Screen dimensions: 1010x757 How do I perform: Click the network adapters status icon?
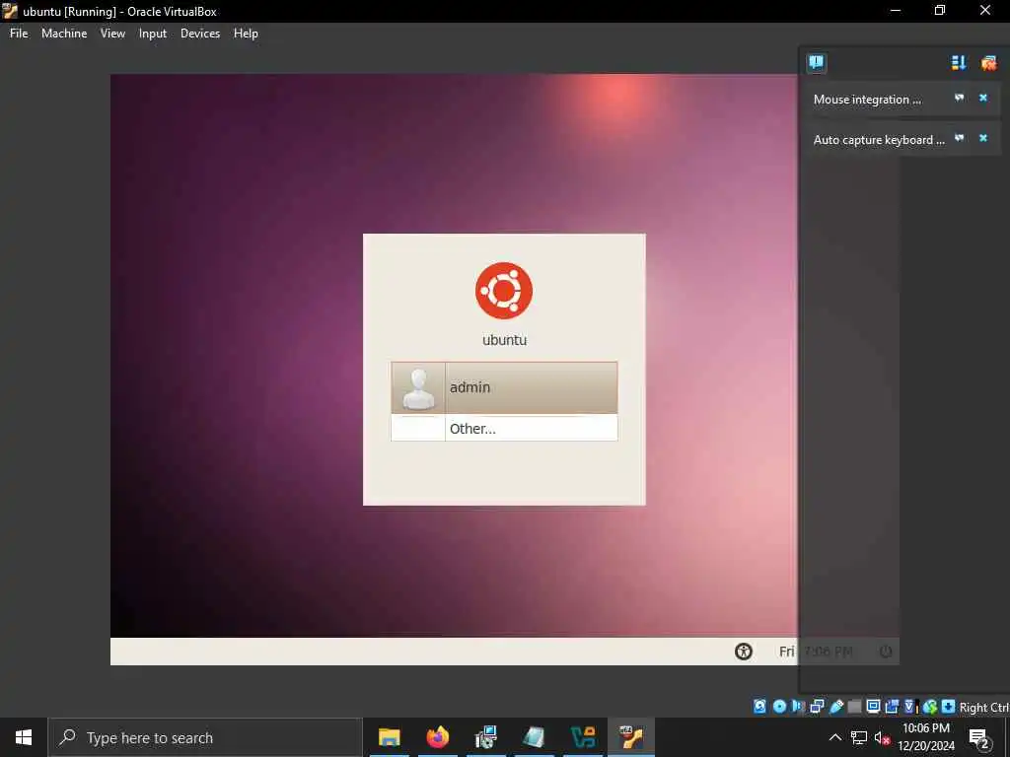(817, 707)
